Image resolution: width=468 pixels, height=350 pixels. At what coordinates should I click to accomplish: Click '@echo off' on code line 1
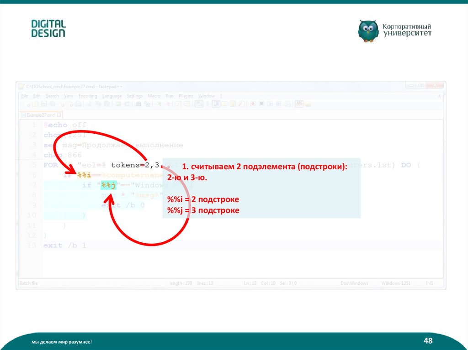pos(65,125)
